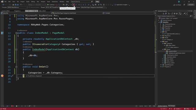Screen dimensions: 196x110
Task: Click the Hot Reload flame icon
Action: pos(57,5)
